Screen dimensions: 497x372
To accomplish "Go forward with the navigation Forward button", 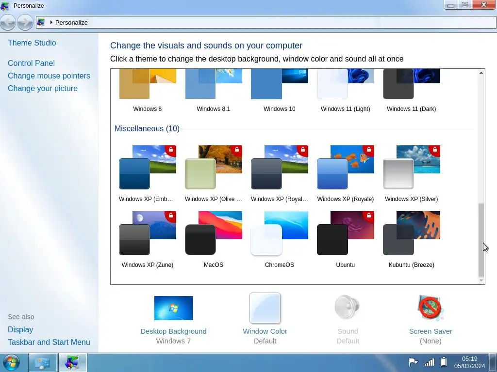I will tap(25, 22).
